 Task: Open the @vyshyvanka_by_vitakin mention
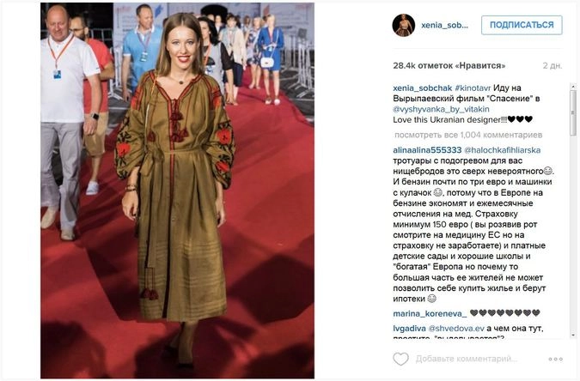pyautogui.click(x=441, y=109)
